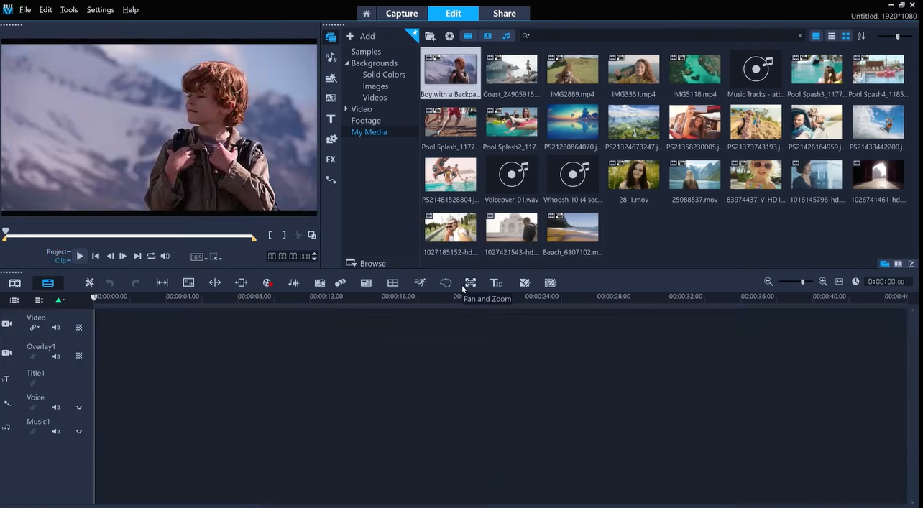The height and width of the screenshot is (508, 923).
Task: Mute the Video track audio
Action: pos(55,327)
